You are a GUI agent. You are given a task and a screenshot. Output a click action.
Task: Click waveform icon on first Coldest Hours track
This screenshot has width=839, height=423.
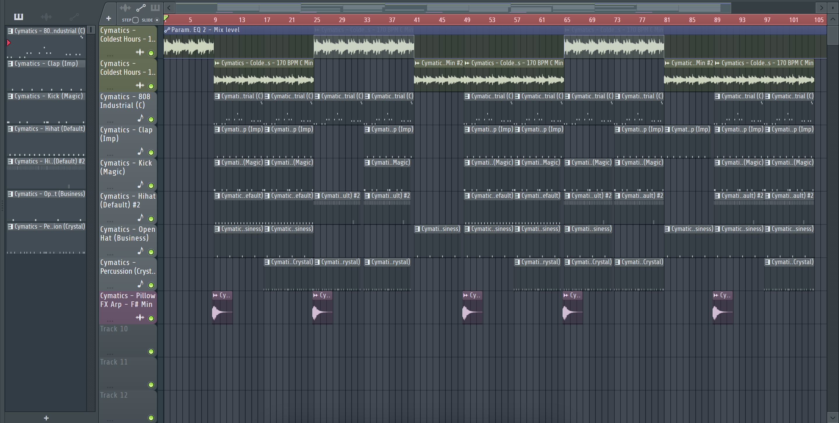coord(140,52)
